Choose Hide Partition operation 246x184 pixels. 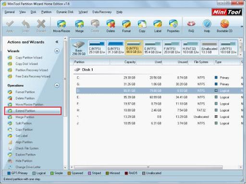24,161
